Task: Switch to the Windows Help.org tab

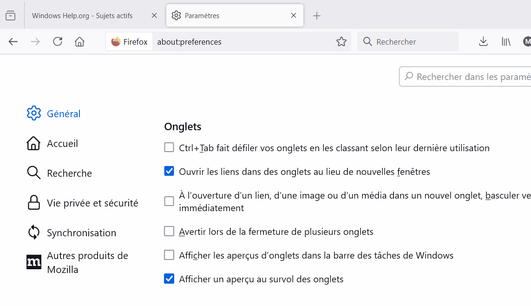Action: (x=82, y=16)
